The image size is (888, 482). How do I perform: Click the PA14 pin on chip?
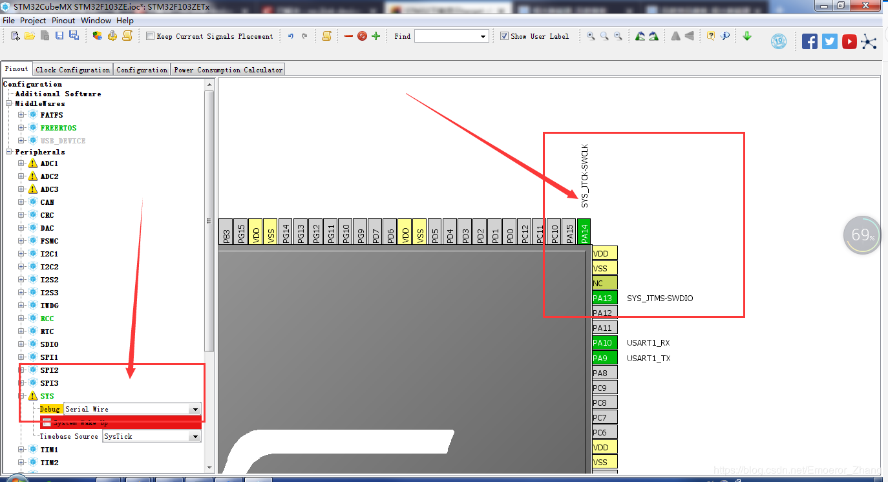click(x=584, y=232)
